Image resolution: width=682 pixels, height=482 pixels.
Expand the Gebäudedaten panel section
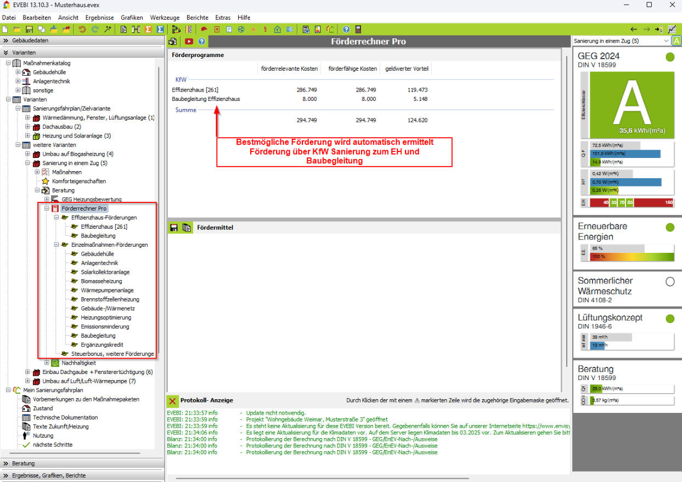pyautogui.click(x=5, y=41)
